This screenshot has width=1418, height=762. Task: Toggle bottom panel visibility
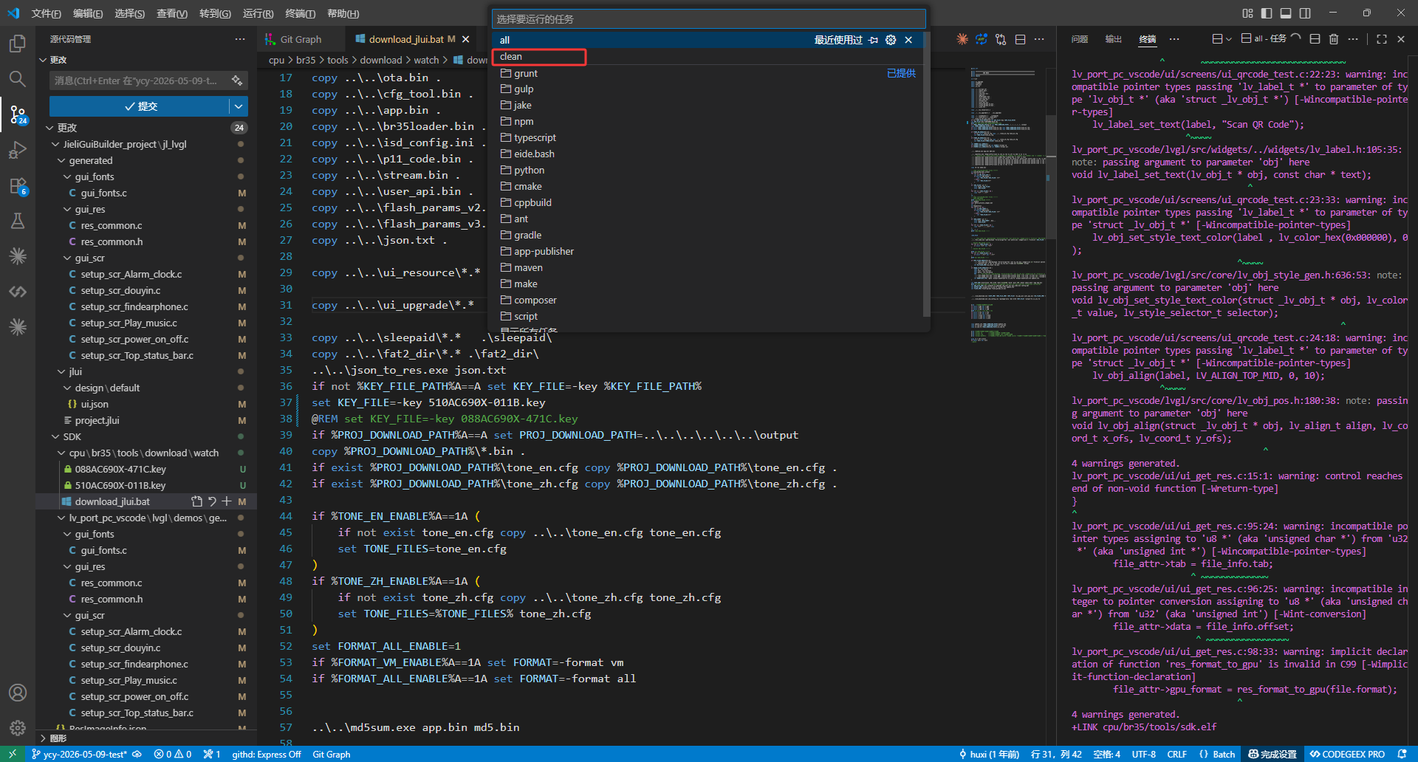[1286, 13]
